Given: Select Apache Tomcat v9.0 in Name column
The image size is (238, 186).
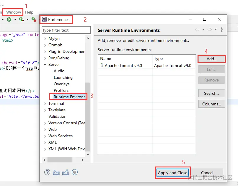Looking at the screenshot, I should (x=123, y=66).
